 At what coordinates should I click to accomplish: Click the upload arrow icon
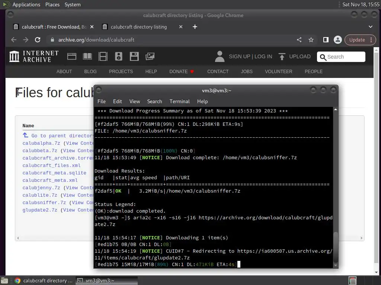tap(282, 56)
